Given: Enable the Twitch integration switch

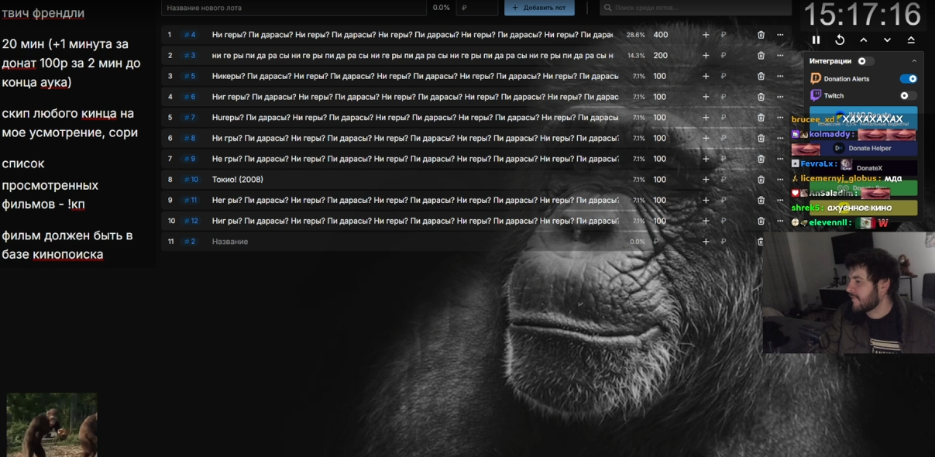Looking at the screenshot, I should [909, 95].
